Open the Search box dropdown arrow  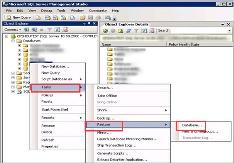[229, 31]
